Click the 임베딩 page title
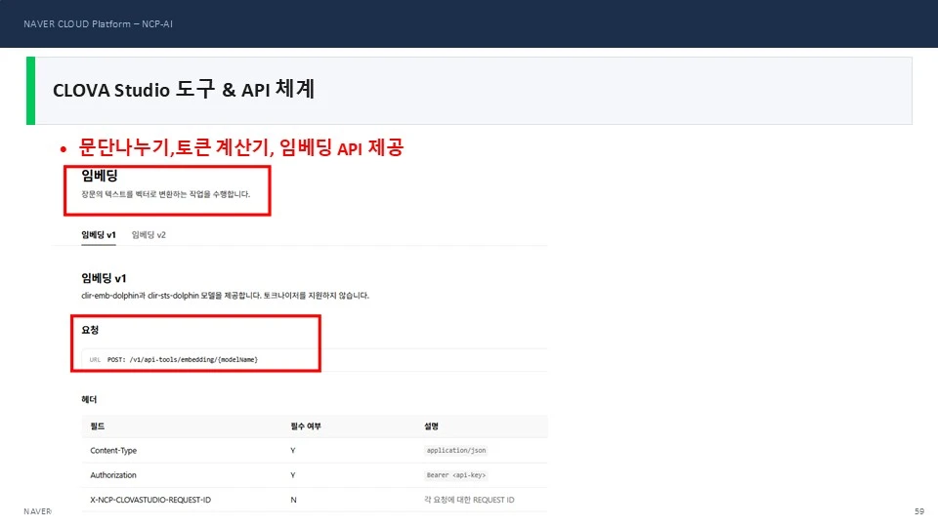The width and height of the screenshot is (938, 527). 100,176
